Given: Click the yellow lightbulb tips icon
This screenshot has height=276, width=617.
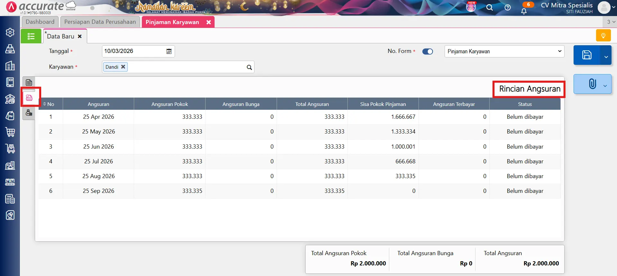Looking at the screenshot, I should pyautogui.click(x=603, y=35).
